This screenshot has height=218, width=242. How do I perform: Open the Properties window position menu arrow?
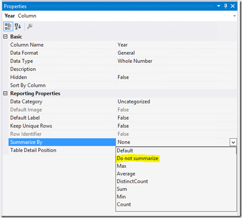[218, 6]
